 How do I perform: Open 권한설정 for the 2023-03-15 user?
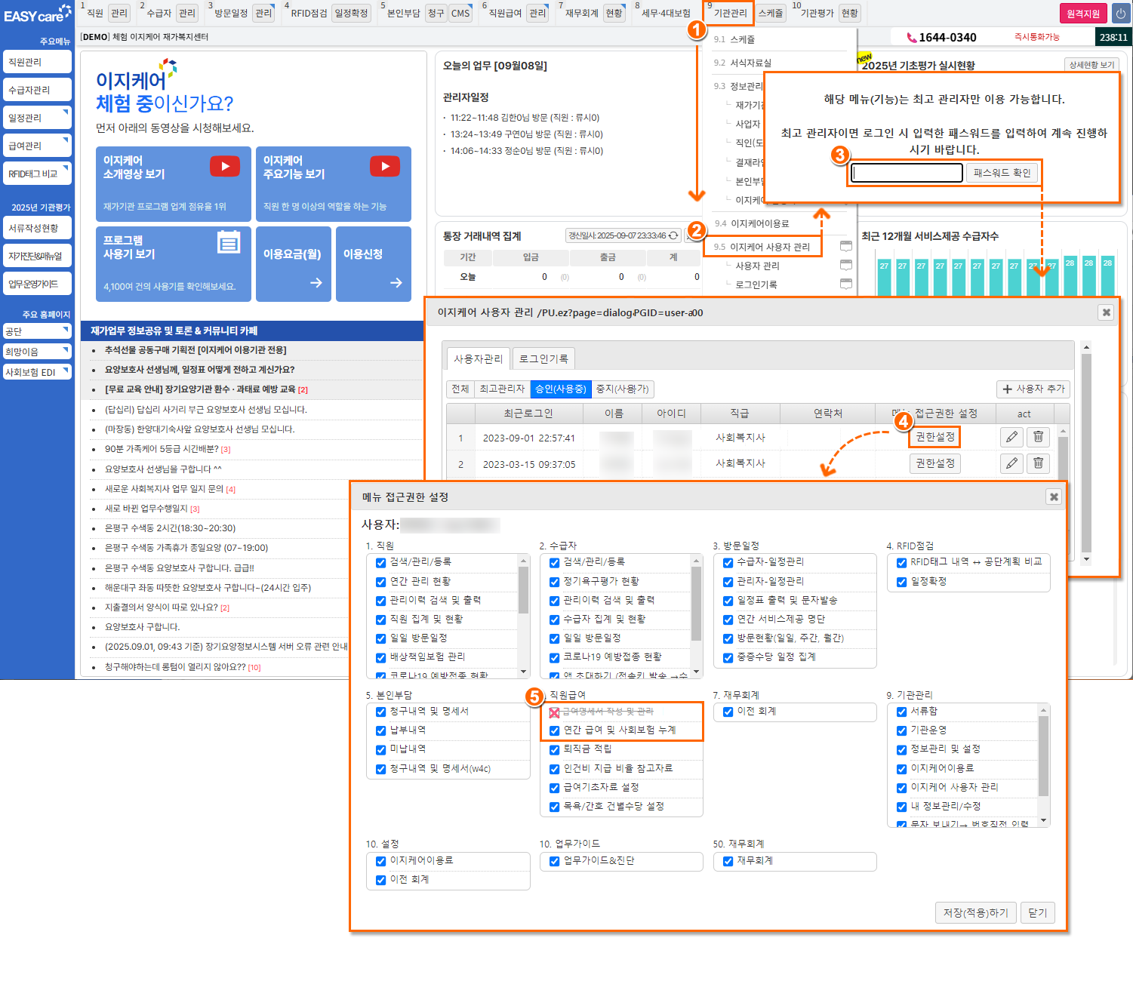click(x=935, y=463)
